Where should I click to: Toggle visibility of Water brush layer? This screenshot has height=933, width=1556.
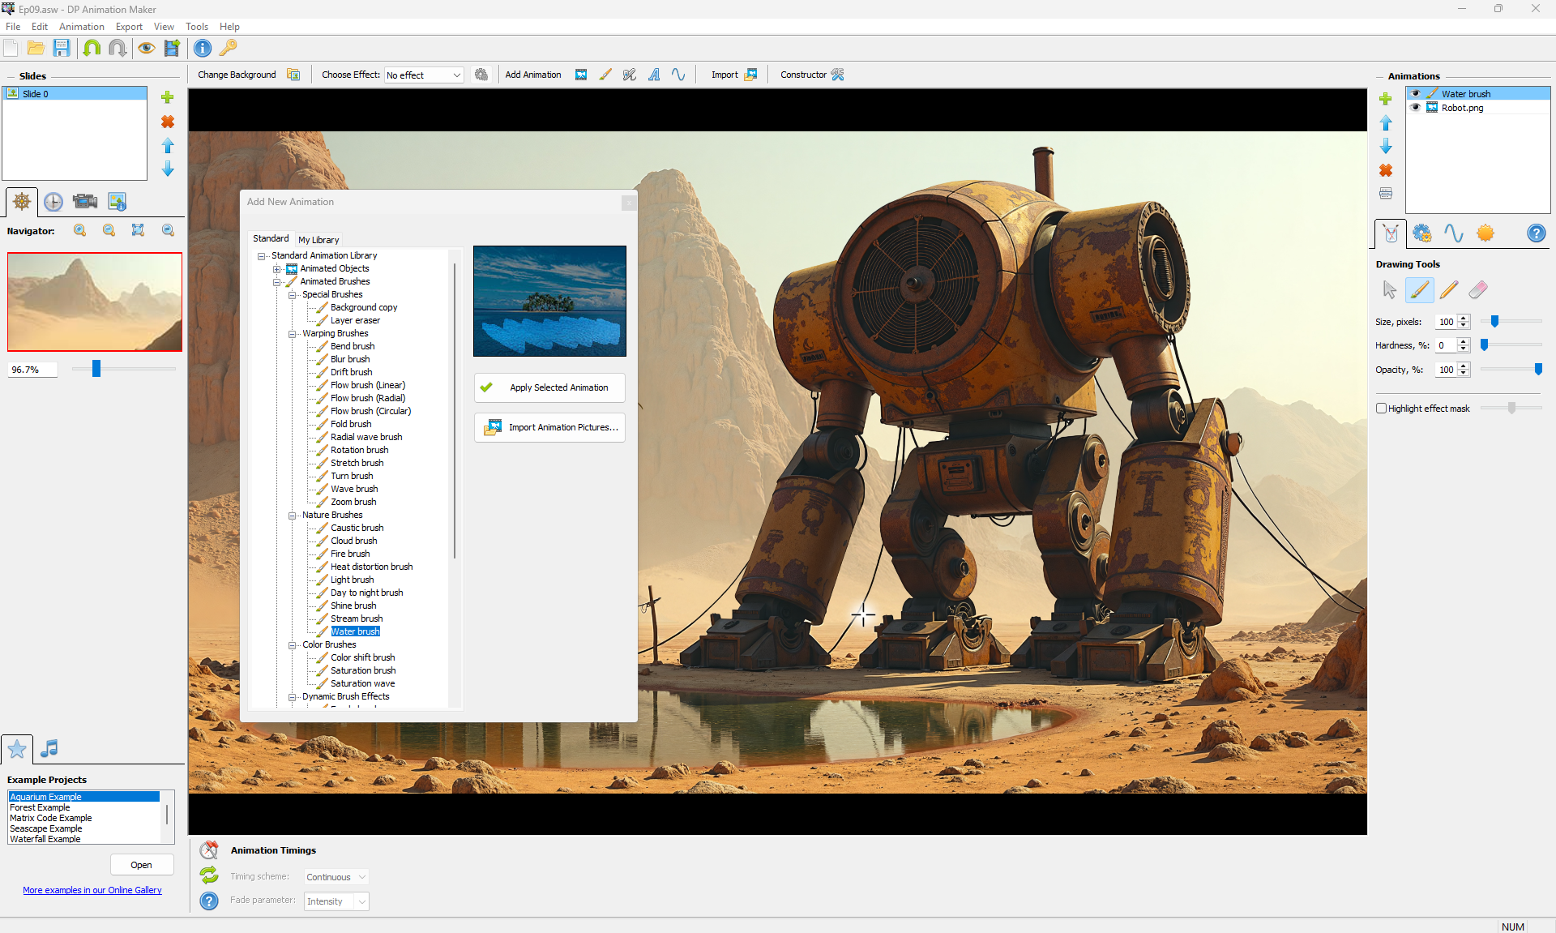(x=1416, y=94)
